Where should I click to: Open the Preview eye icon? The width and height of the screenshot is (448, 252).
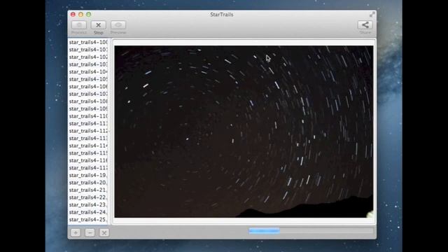tap(118, 25)
